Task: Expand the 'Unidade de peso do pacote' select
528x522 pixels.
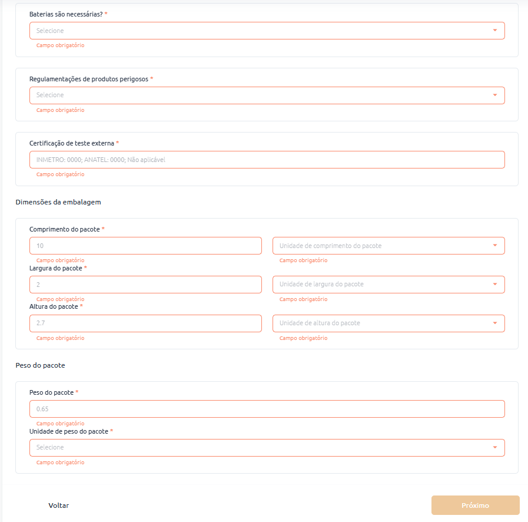Action: coord(259,448)
